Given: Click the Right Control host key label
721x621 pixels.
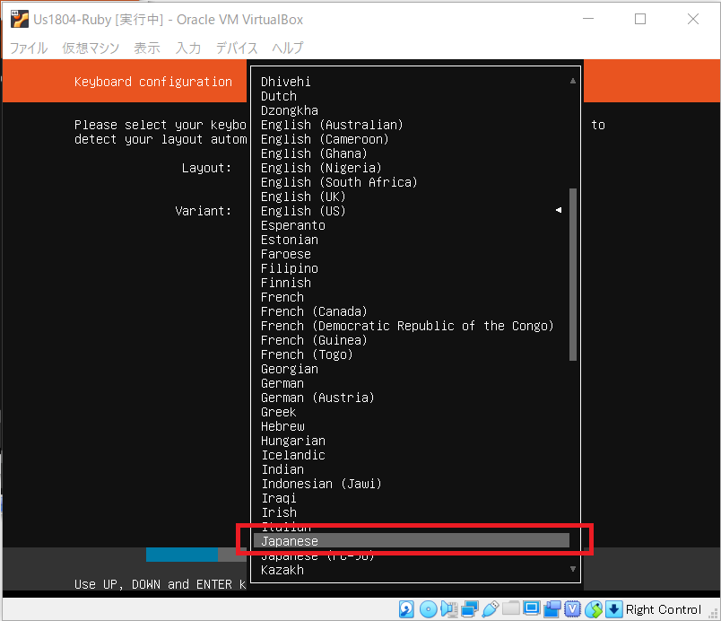Looking at the screenshot, I should coord(663,609).
